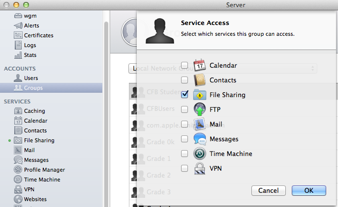The image size is (338, 207).
Task: Click the Time Machine icon in dialog
Action: tap(199, 154)
